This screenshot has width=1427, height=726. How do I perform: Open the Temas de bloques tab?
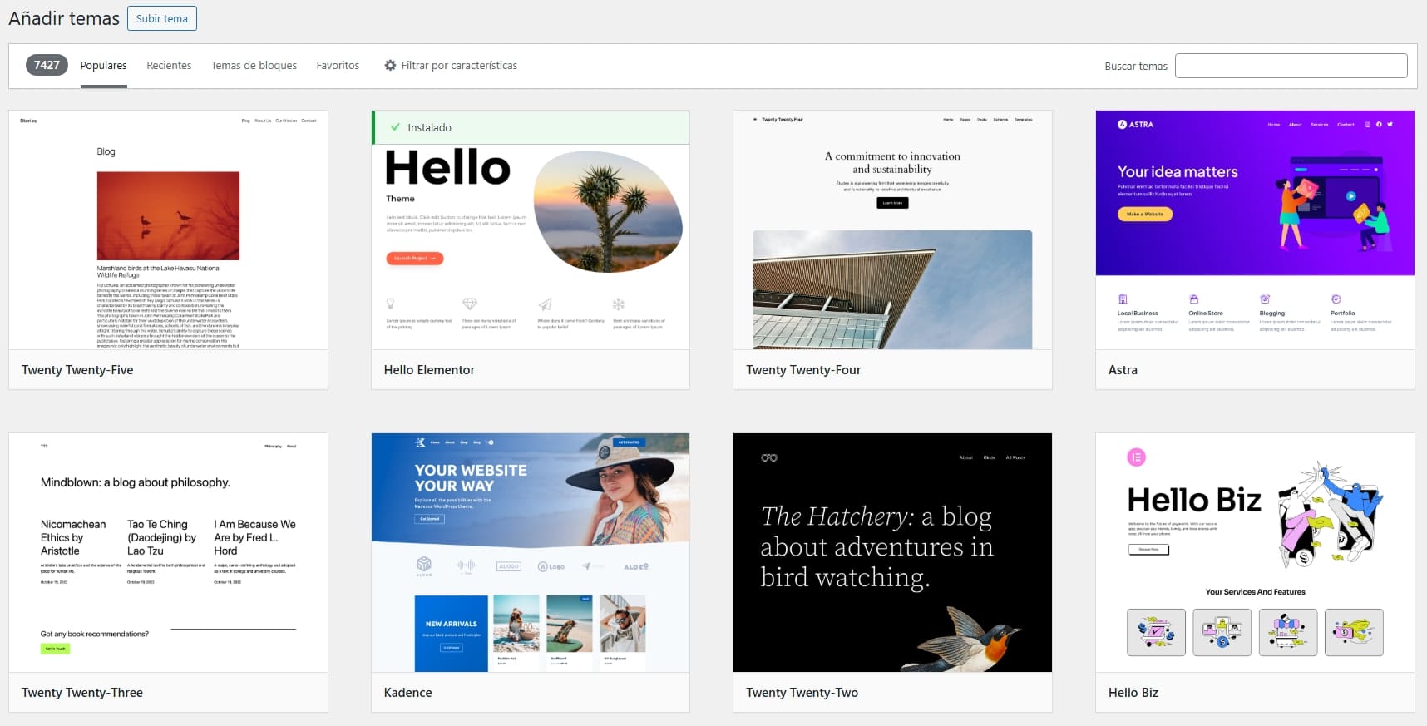pyautogui.click(x=254, y=66)
